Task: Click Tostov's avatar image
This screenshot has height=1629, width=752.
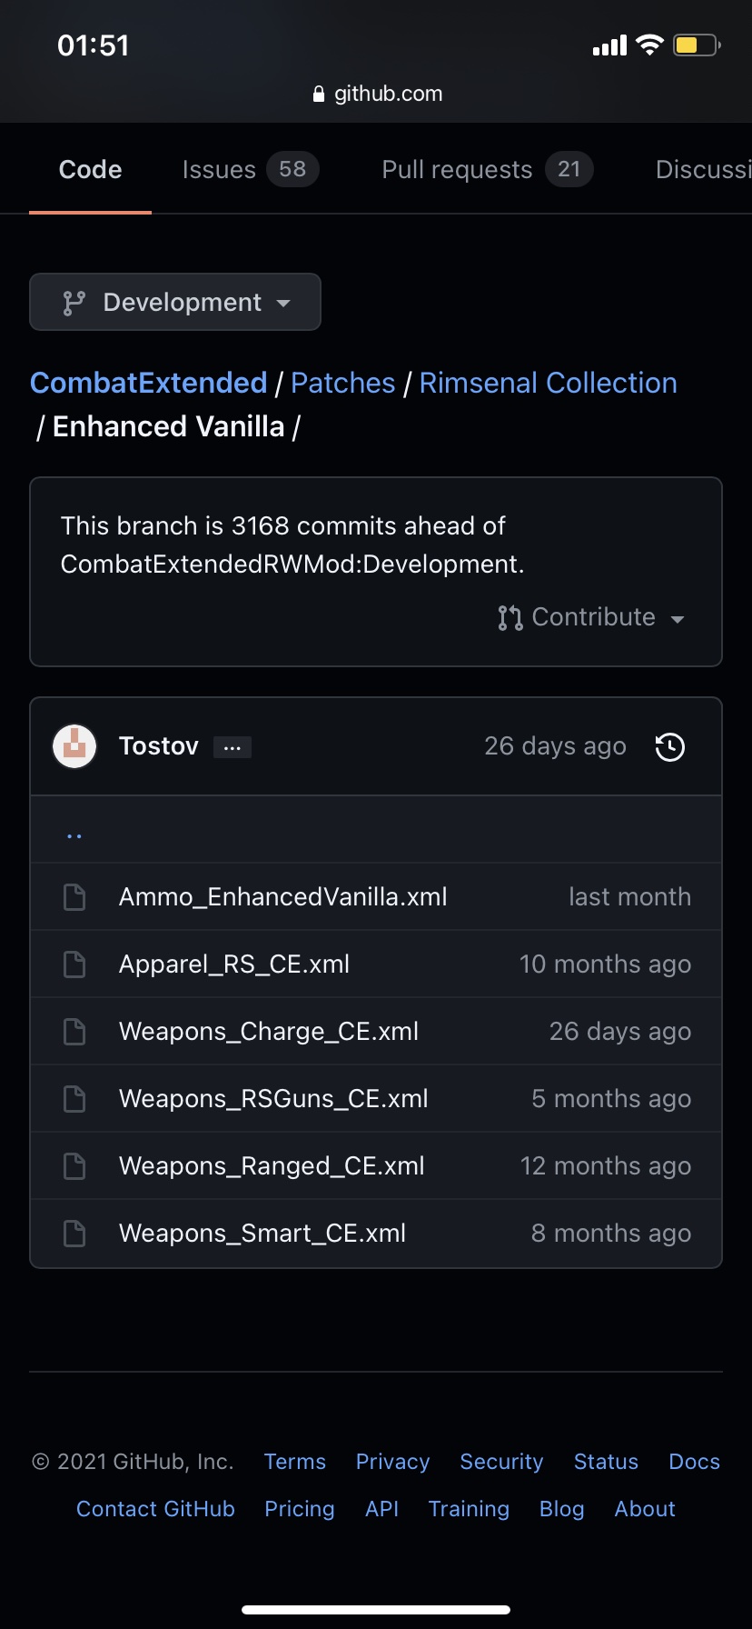Action: click(x=74, y=746)
